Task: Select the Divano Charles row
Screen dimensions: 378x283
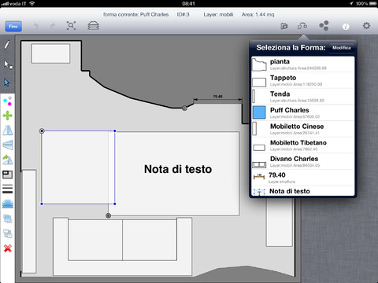Action: (303, 162)
